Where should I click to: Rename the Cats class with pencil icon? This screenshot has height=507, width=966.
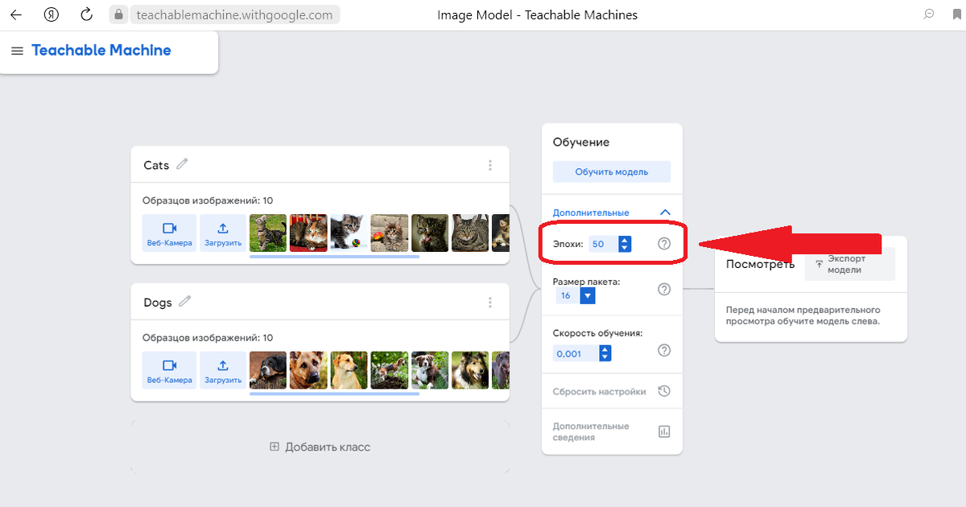[x=183, y=164]
